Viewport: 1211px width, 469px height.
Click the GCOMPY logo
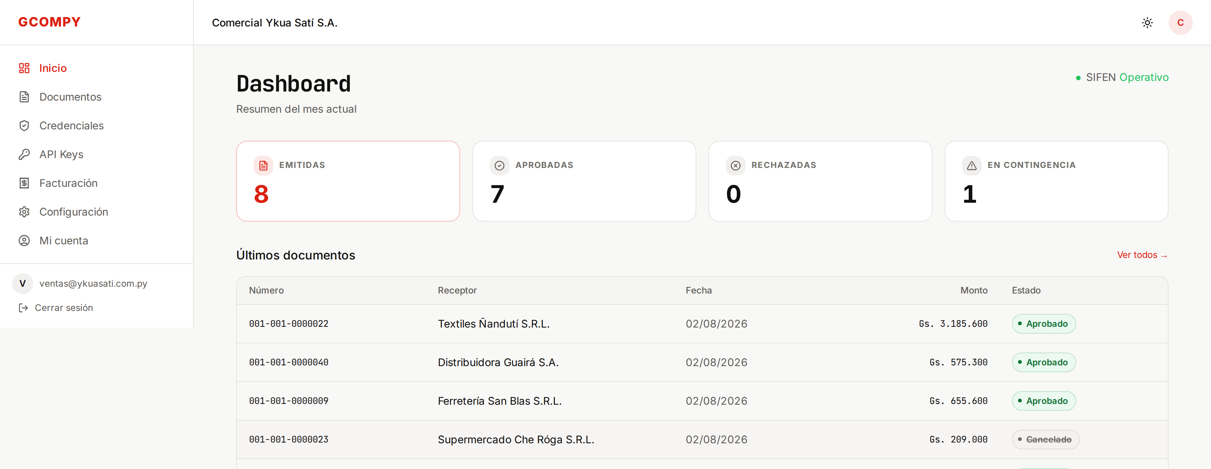click(x=49, y=22)
